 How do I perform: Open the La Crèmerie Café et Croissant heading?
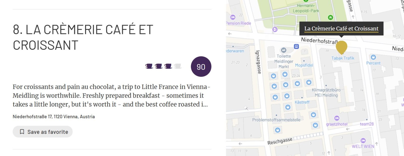point(83,37)
